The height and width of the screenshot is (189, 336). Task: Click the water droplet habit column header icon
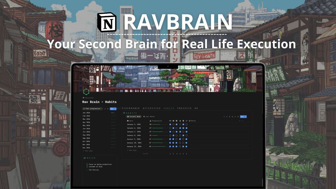point(180,121)
